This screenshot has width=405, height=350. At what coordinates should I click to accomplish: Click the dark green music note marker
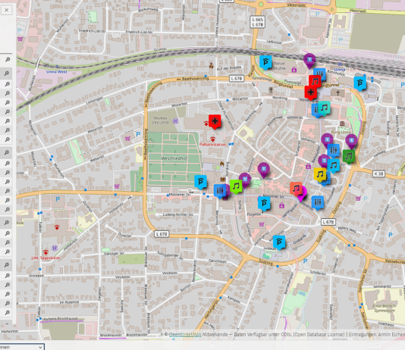pyautogui.click(x=349, y=156)
